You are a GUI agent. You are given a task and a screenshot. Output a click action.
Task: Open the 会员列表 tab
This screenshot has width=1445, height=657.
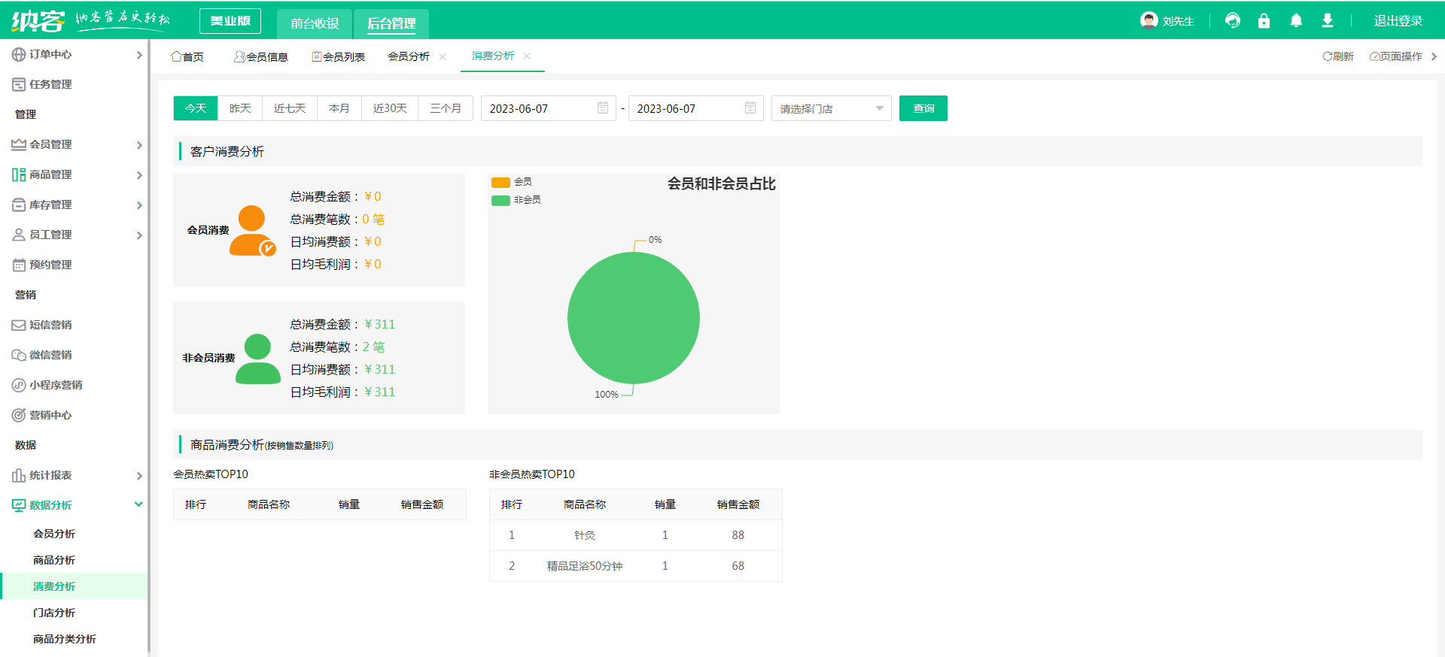[x=339, y=56]
